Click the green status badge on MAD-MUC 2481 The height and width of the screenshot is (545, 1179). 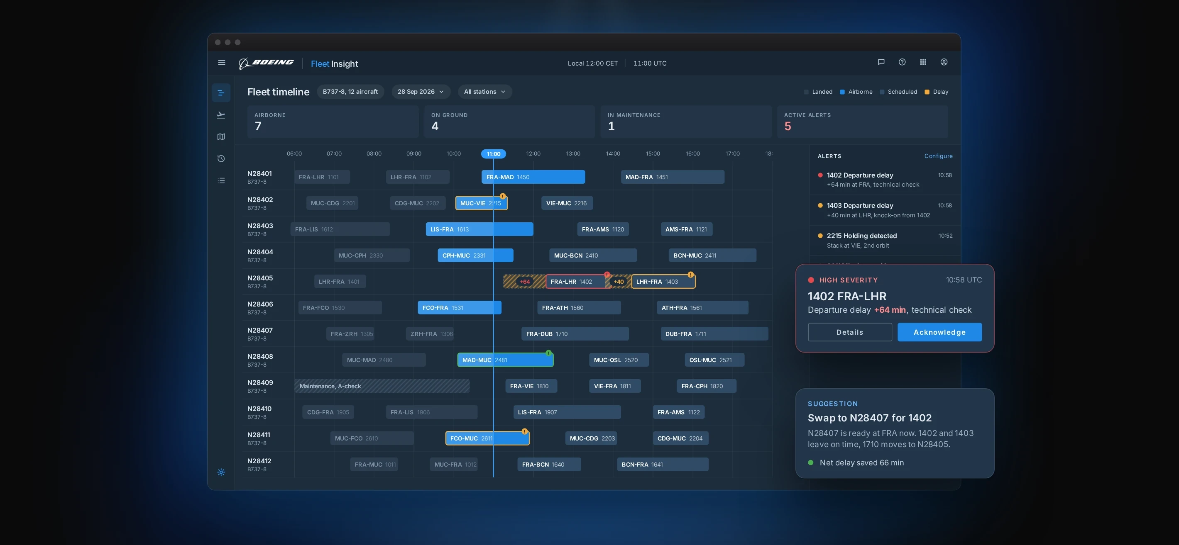(549, 353)
